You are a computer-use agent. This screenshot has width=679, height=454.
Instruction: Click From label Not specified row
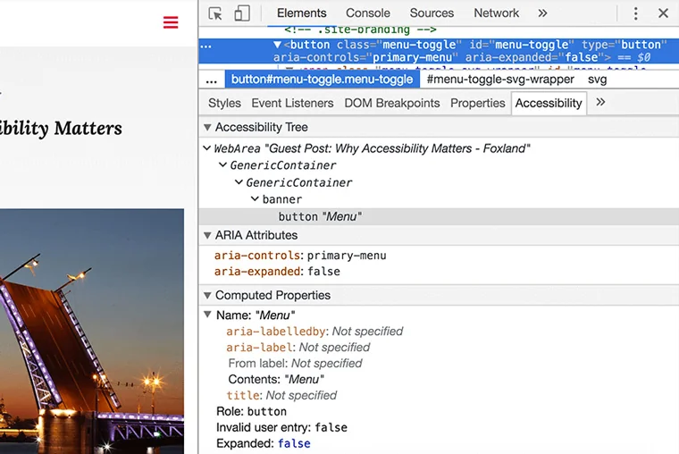pyautogui.click(x=295, y=364)
